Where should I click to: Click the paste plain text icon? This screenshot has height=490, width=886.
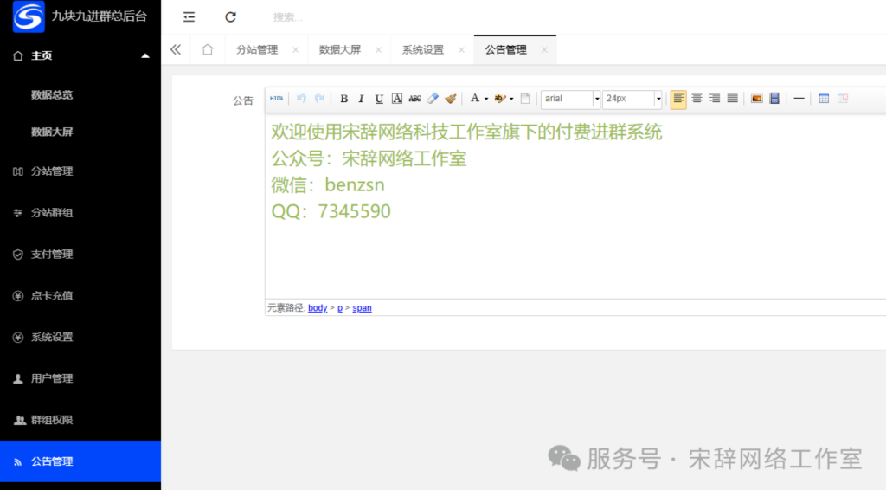pyautogui.click(x=525, y=99)
